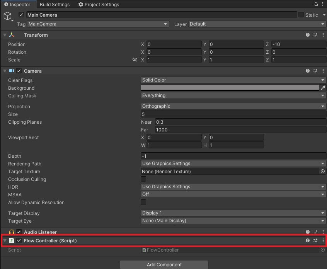Click the Background color eyedropper icon
The image size is (327, 269).
(x=323, y=88)
